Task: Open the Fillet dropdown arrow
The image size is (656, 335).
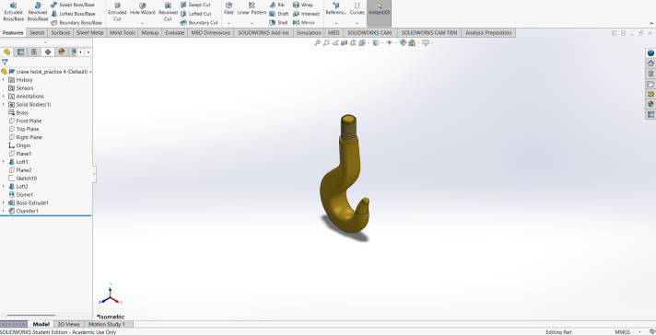Action: 228,23
